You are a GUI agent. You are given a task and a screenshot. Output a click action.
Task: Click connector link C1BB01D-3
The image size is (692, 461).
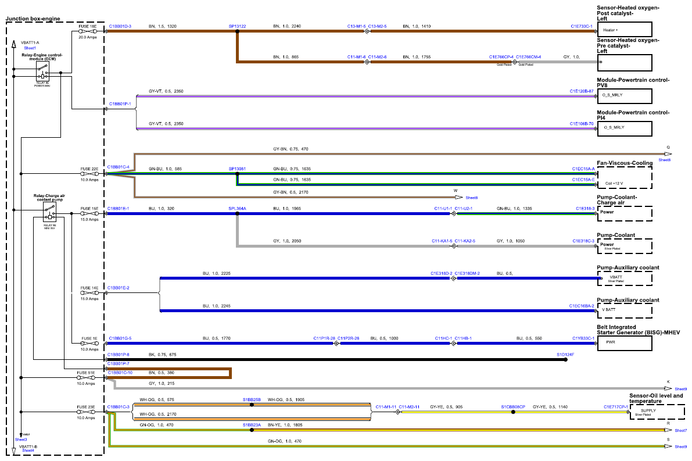[x=120, y=27]
